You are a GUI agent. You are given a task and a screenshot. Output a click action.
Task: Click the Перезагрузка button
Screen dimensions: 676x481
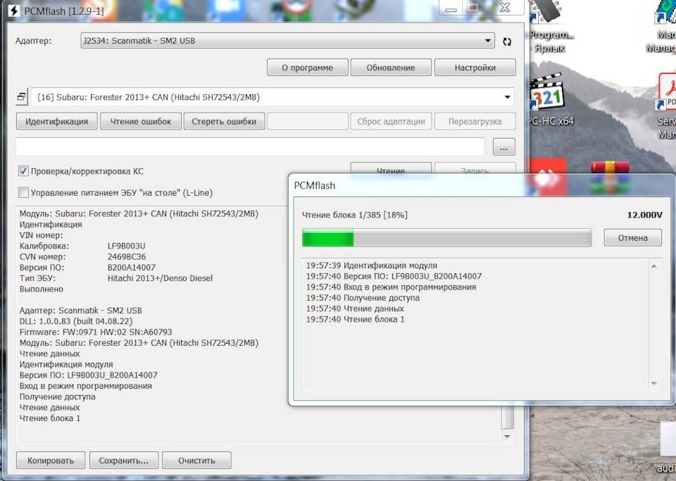coord(475,122)
